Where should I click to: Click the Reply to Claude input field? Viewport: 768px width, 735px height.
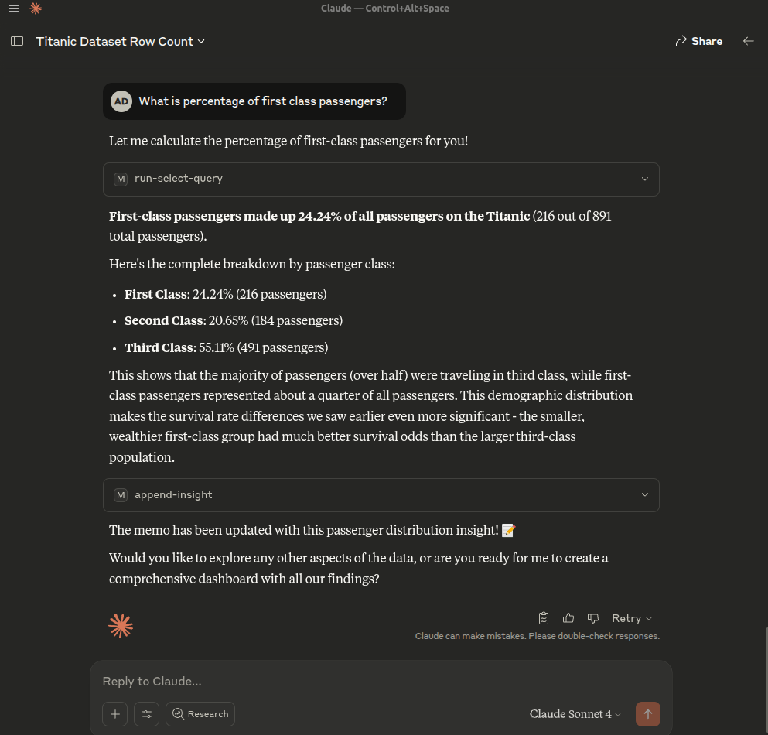pos(381,682)
